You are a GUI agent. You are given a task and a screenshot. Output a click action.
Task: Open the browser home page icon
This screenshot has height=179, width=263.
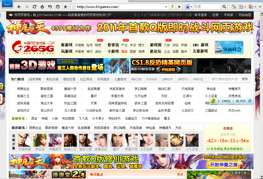coord(42,7)
